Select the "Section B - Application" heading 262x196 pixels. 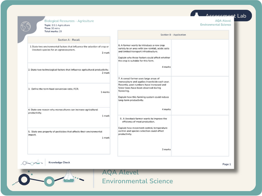[x=173, y=34]
